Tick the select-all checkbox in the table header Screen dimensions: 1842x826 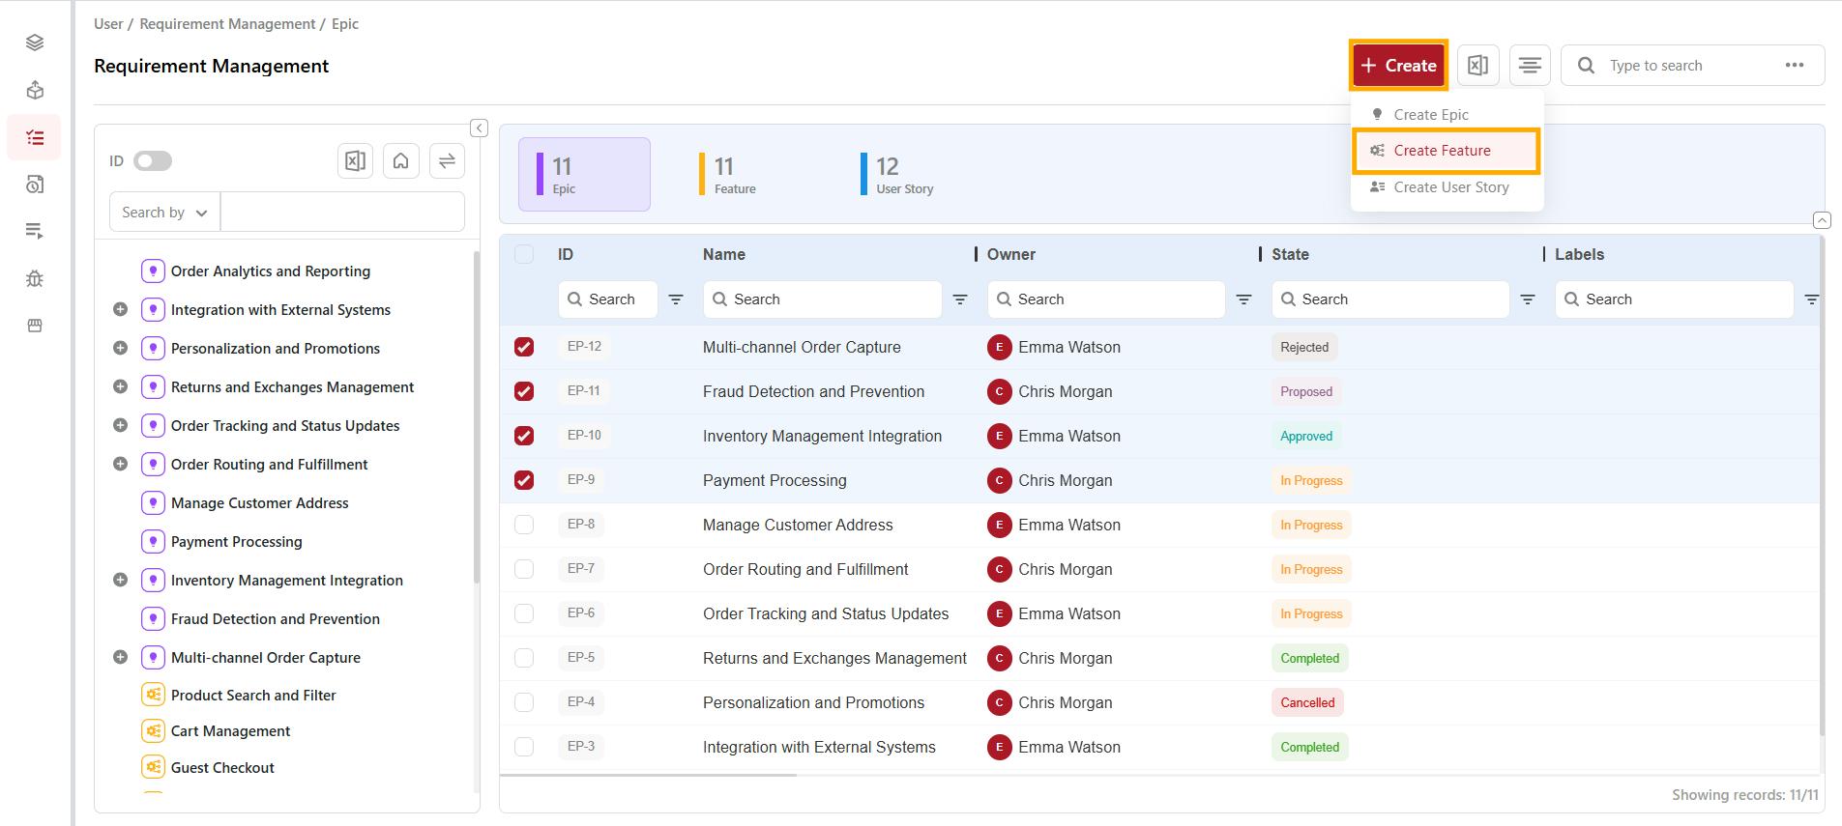click(x=524, y=254)
